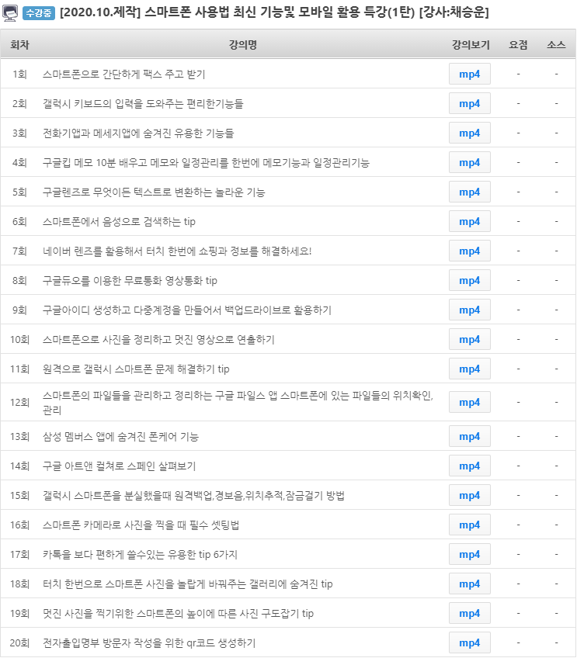Select title 구글렌즈로 무엇이든 텍스트로 변환하는 놀라운 기능
The image size is (577, 658).
[x=154, y=192]
